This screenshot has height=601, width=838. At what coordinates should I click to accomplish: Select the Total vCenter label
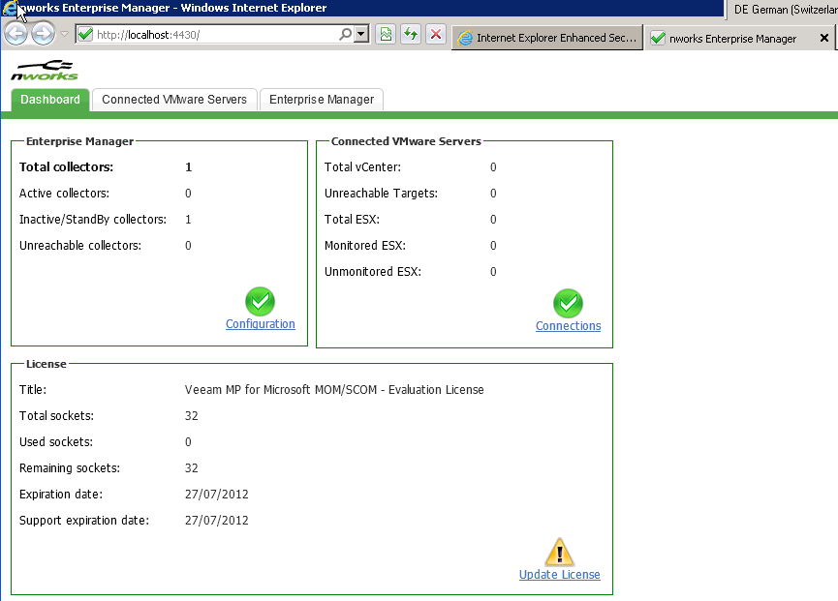pos(362,167)
